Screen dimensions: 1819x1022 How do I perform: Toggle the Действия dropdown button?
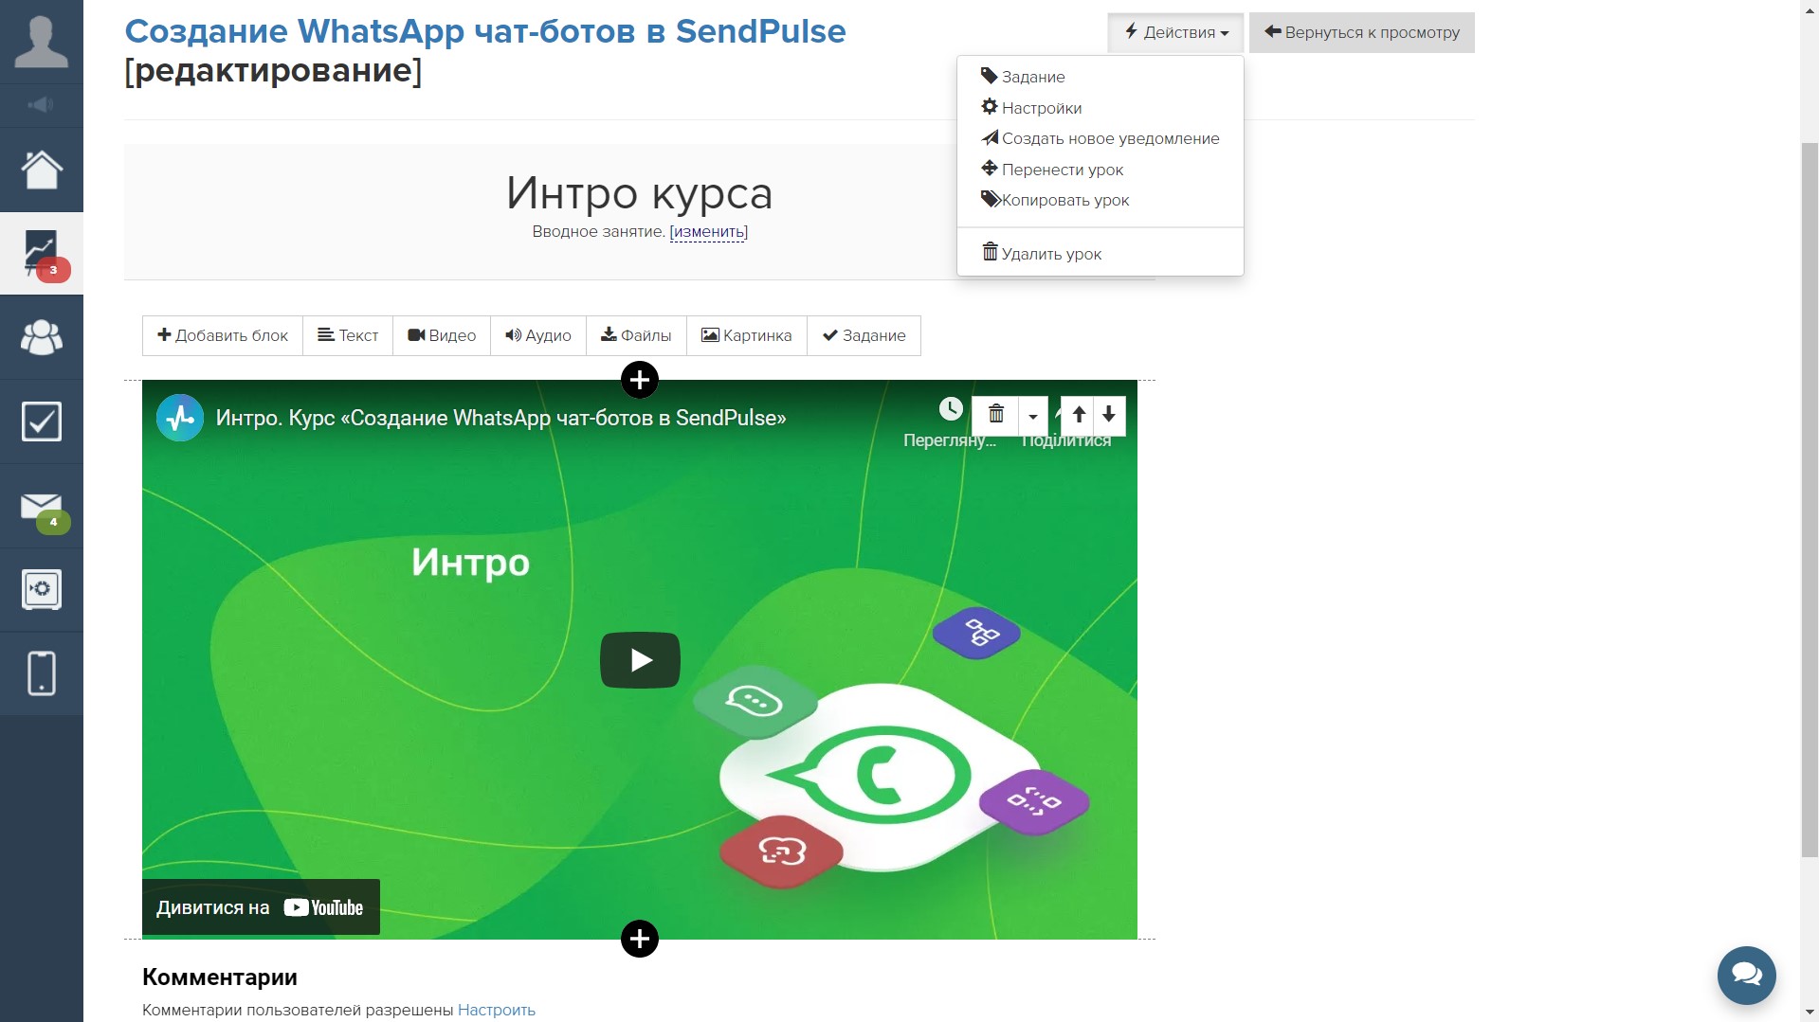[1176, 32]
